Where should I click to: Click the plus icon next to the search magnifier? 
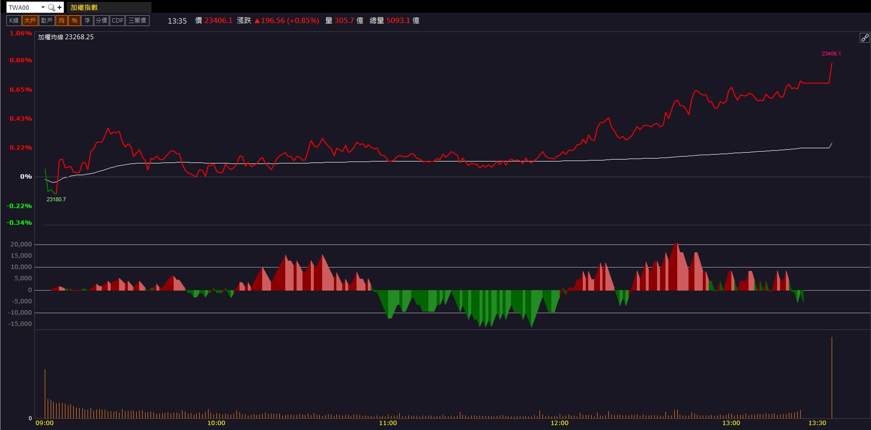(60, 7)
